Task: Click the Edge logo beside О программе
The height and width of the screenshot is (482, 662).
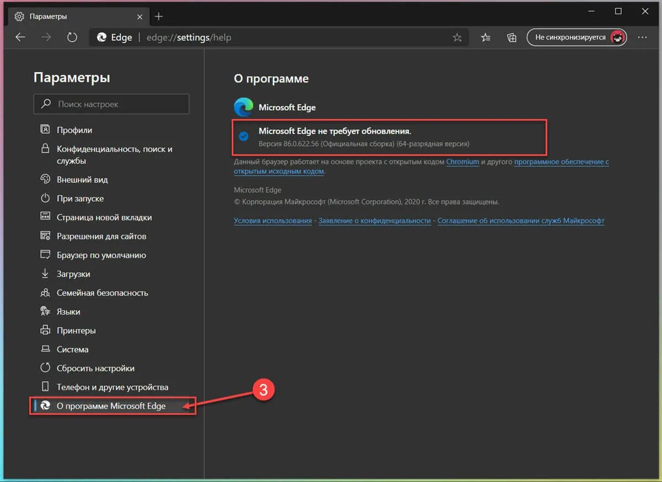Action: 45,406
